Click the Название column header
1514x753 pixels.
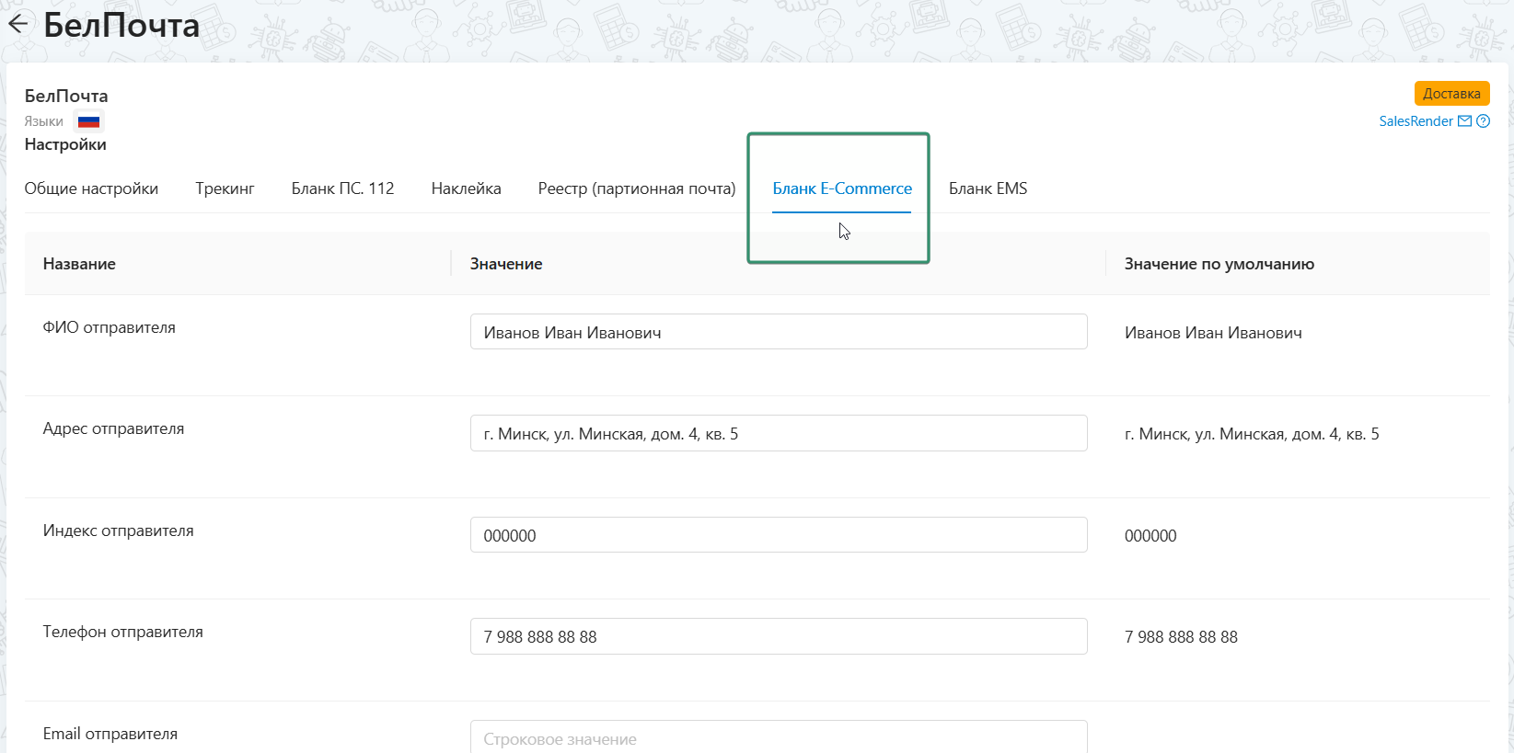click(79, 264)
